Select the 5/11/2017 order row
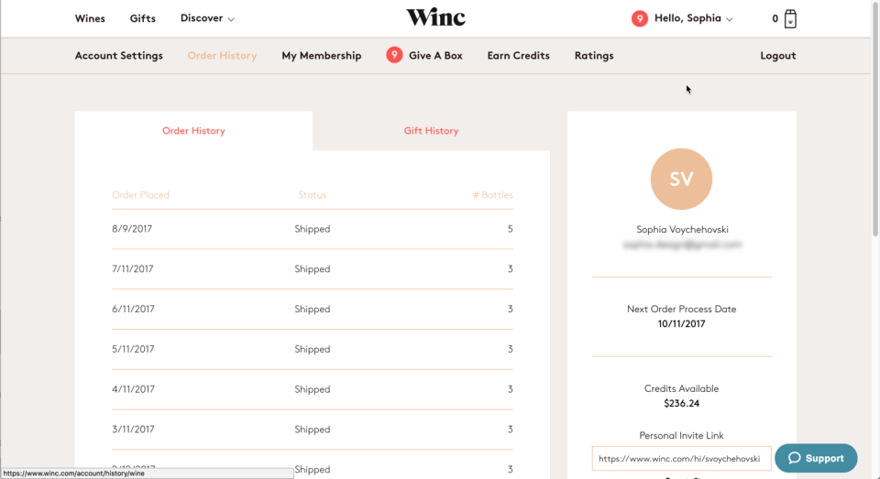This screenshot has width=880, height=479. 312,350
